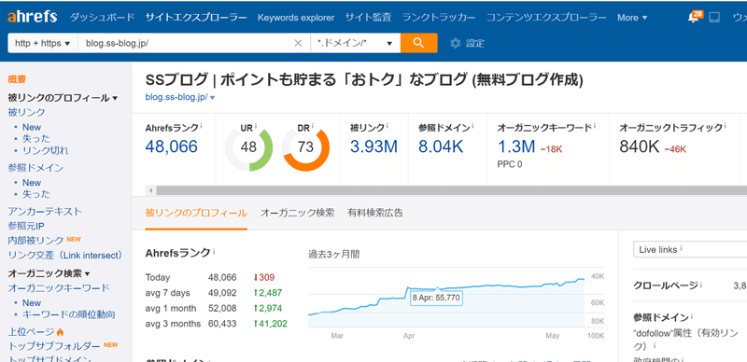Click the ahrefs logo
747x362 pixels.
tap(32, 17)
